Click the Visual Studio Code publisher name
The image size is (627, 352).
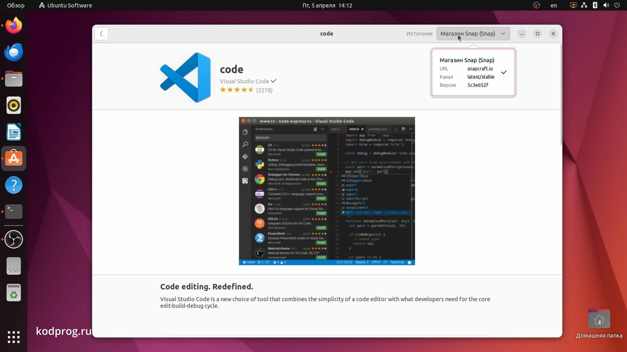(244, 81)
